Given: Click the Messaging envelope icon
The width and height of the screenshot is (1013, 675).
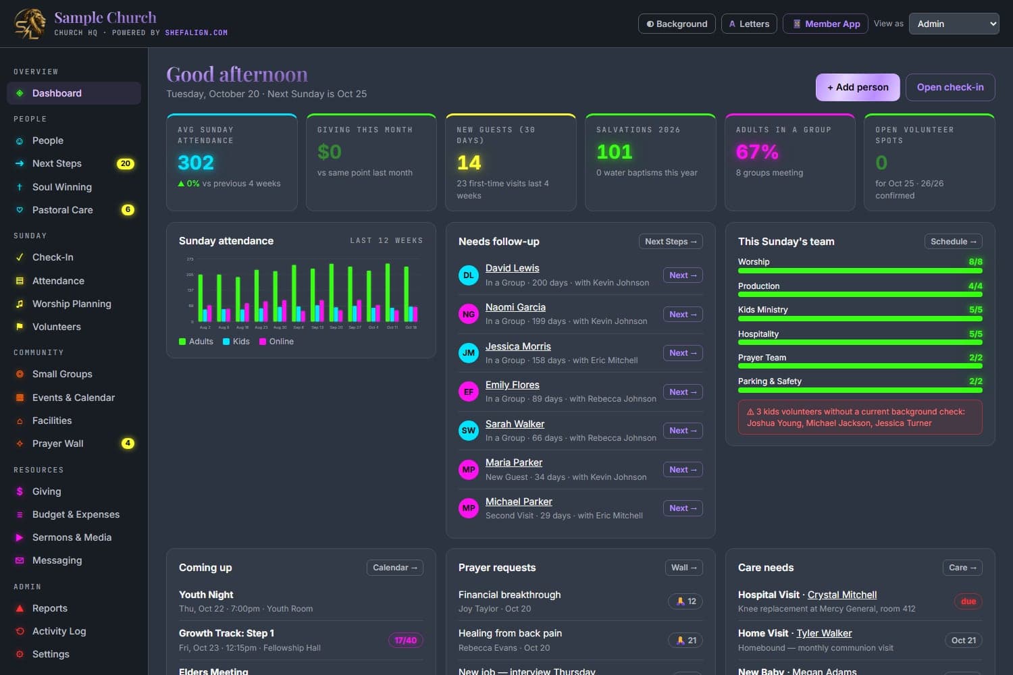Looking at the screenshot, I should coord(20,560).
